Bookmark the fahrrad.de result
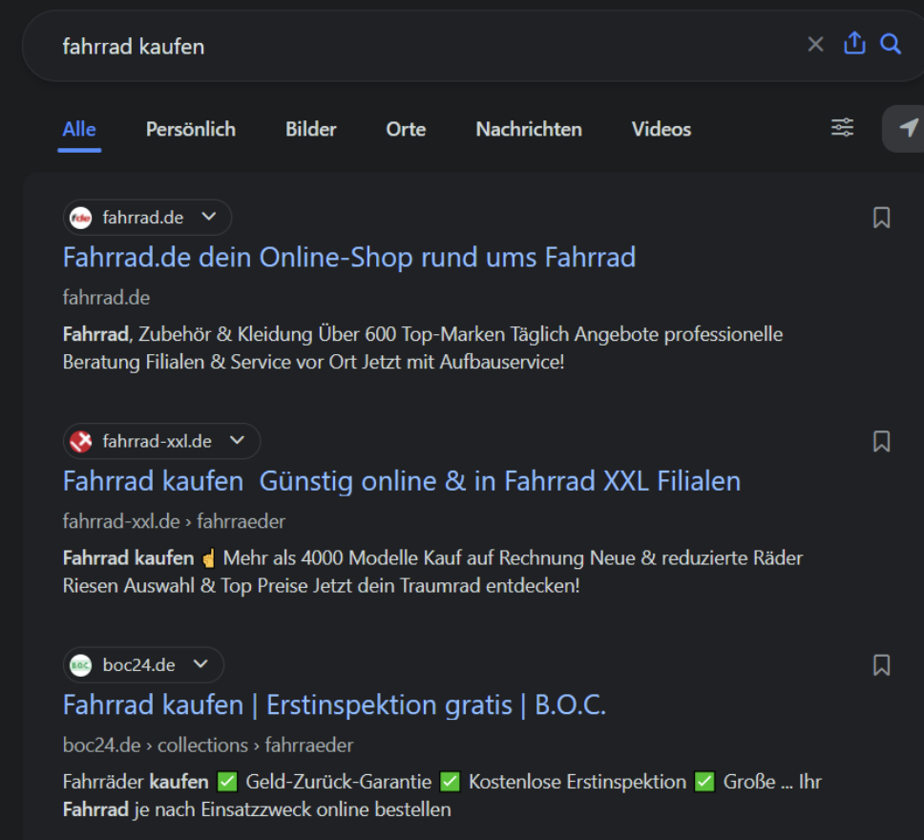The width and height of the screenshot is (924, 840). pyautogui.click(x=882, y=218)
